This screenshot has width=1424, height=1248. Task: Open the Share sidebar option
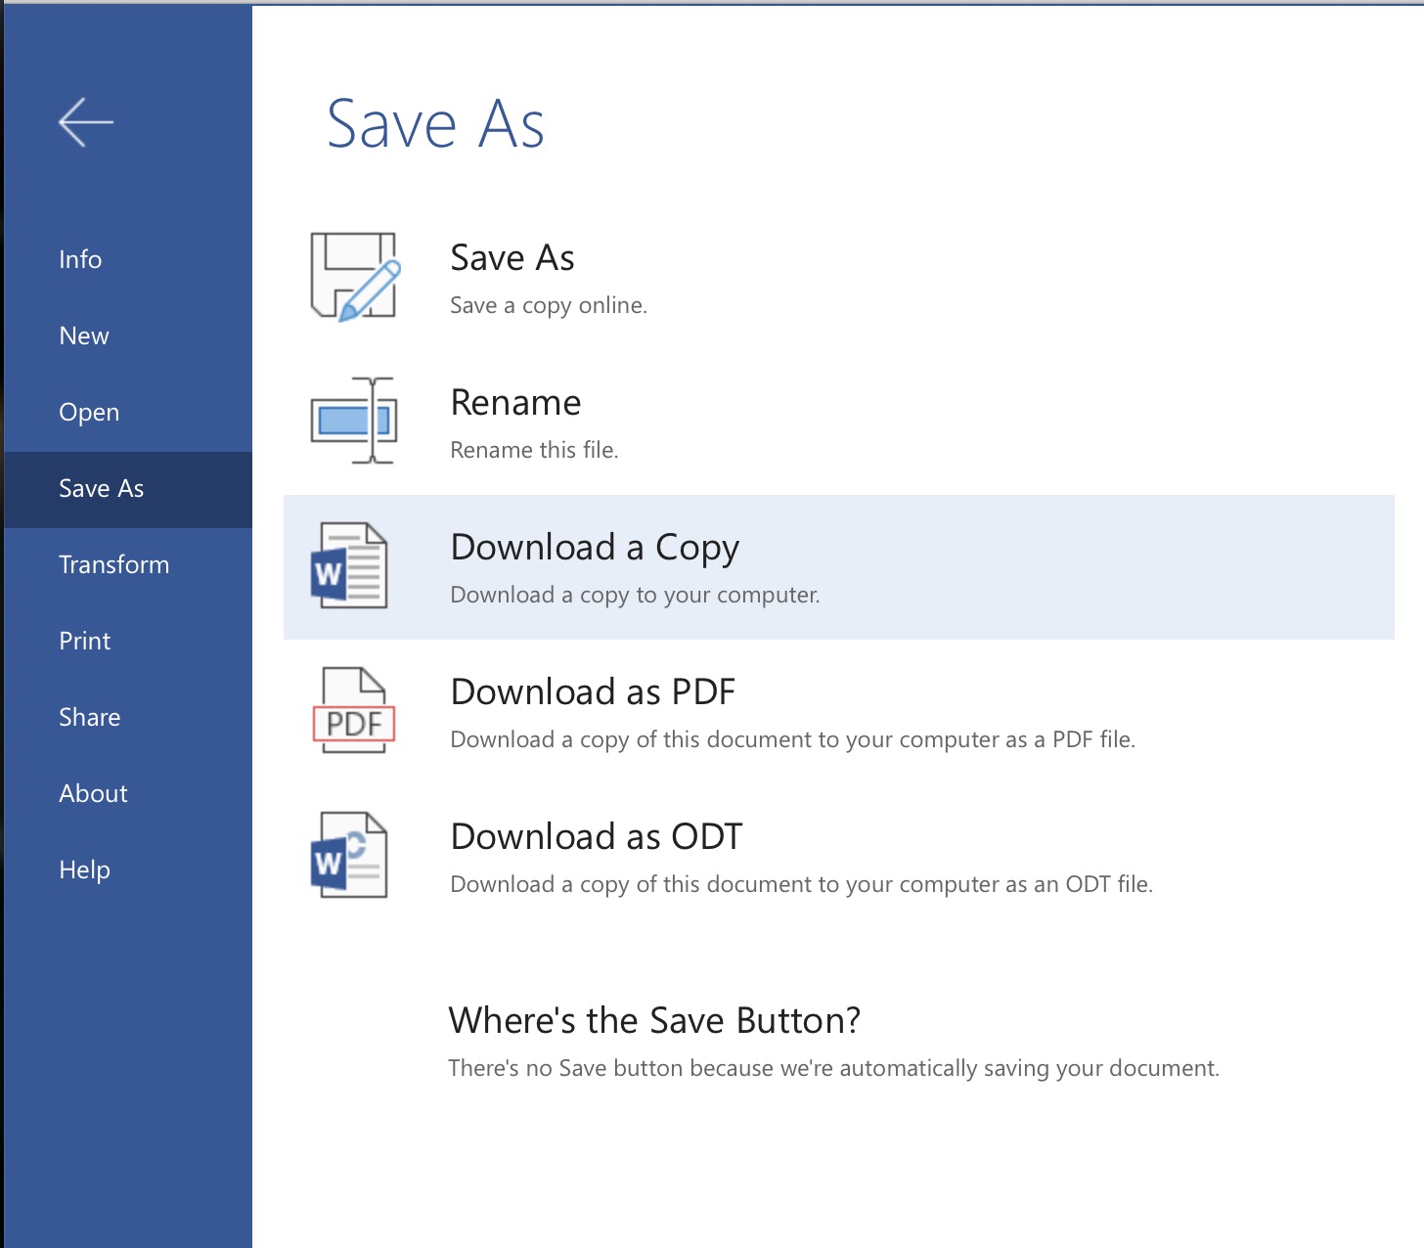[128, 717]
